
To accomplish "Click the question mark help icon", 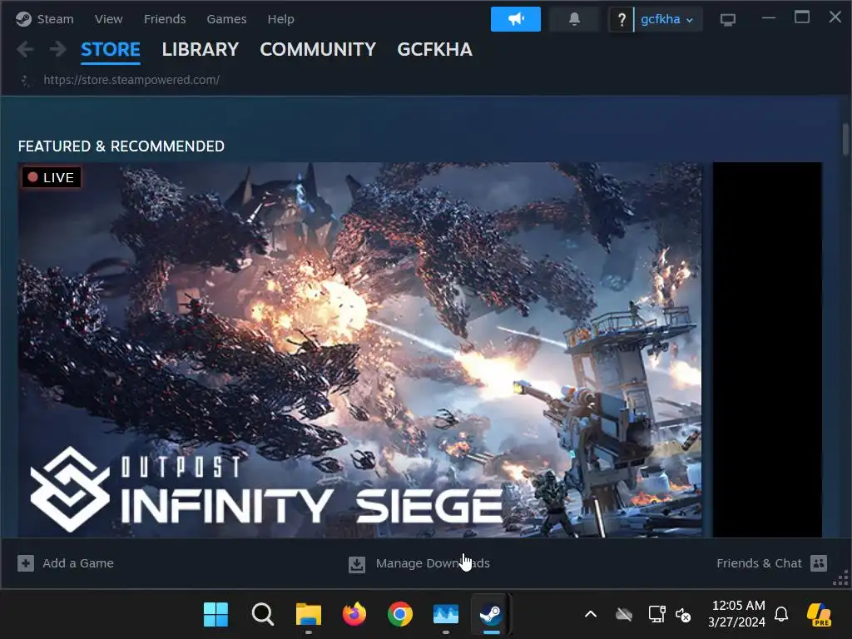I will [x=622, y=20].
